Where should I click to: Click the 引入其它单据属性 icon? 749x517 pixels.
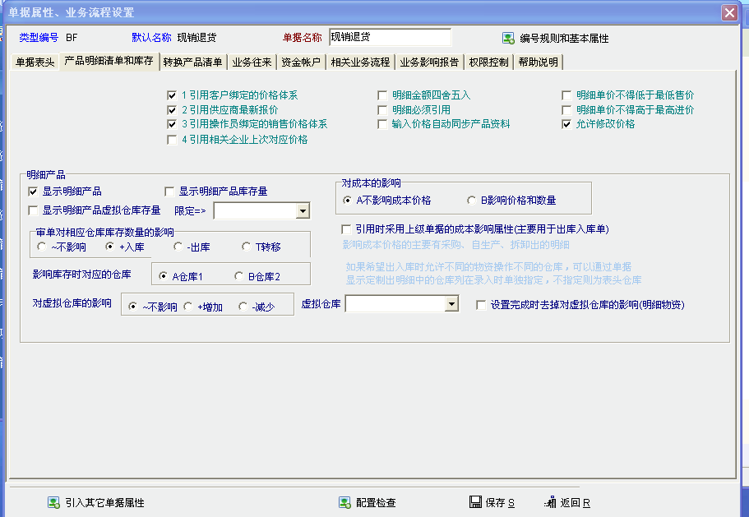[x=53, y=502]
